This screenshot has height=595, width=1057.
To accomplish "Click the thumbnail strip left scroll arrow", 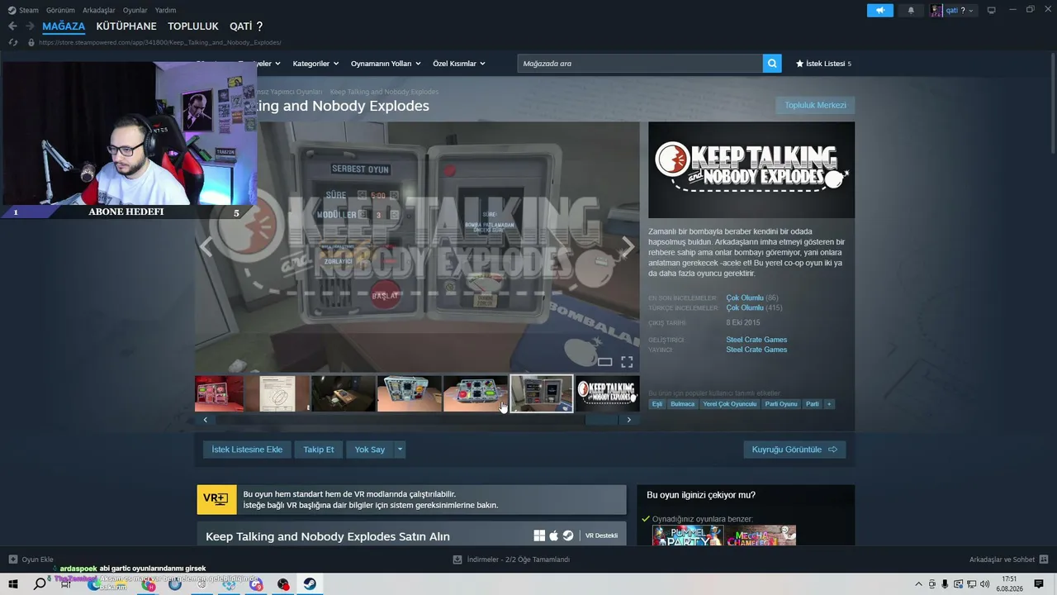I will [x=206, y=420].
